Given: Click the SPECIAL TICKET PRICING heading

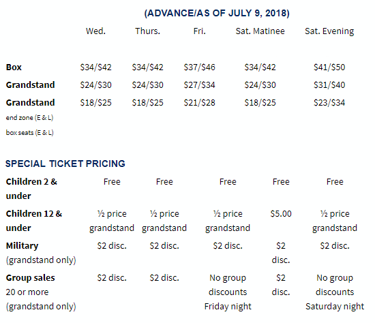Looking at the screenshot, I should pyautogui.click(x=65, y=164).
